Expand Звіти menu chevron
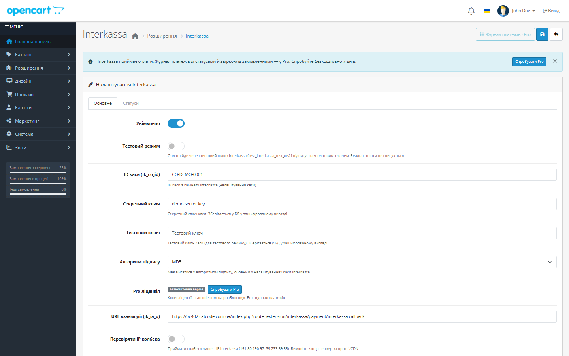The height and width of the screenshot is (356, 569). [69, 148]
